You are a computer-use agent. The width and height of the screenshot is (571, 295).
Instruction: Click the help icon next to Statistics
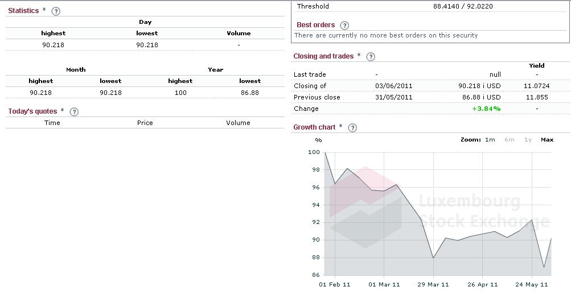tap(56, 11)
